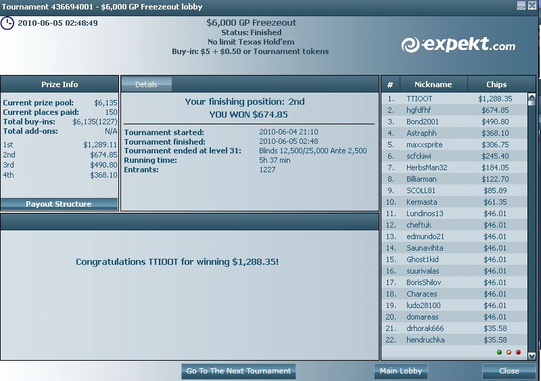Screen dimensions: 541x381
Task: Click the $1,289.11 first place prize
Action: point(100,145)
